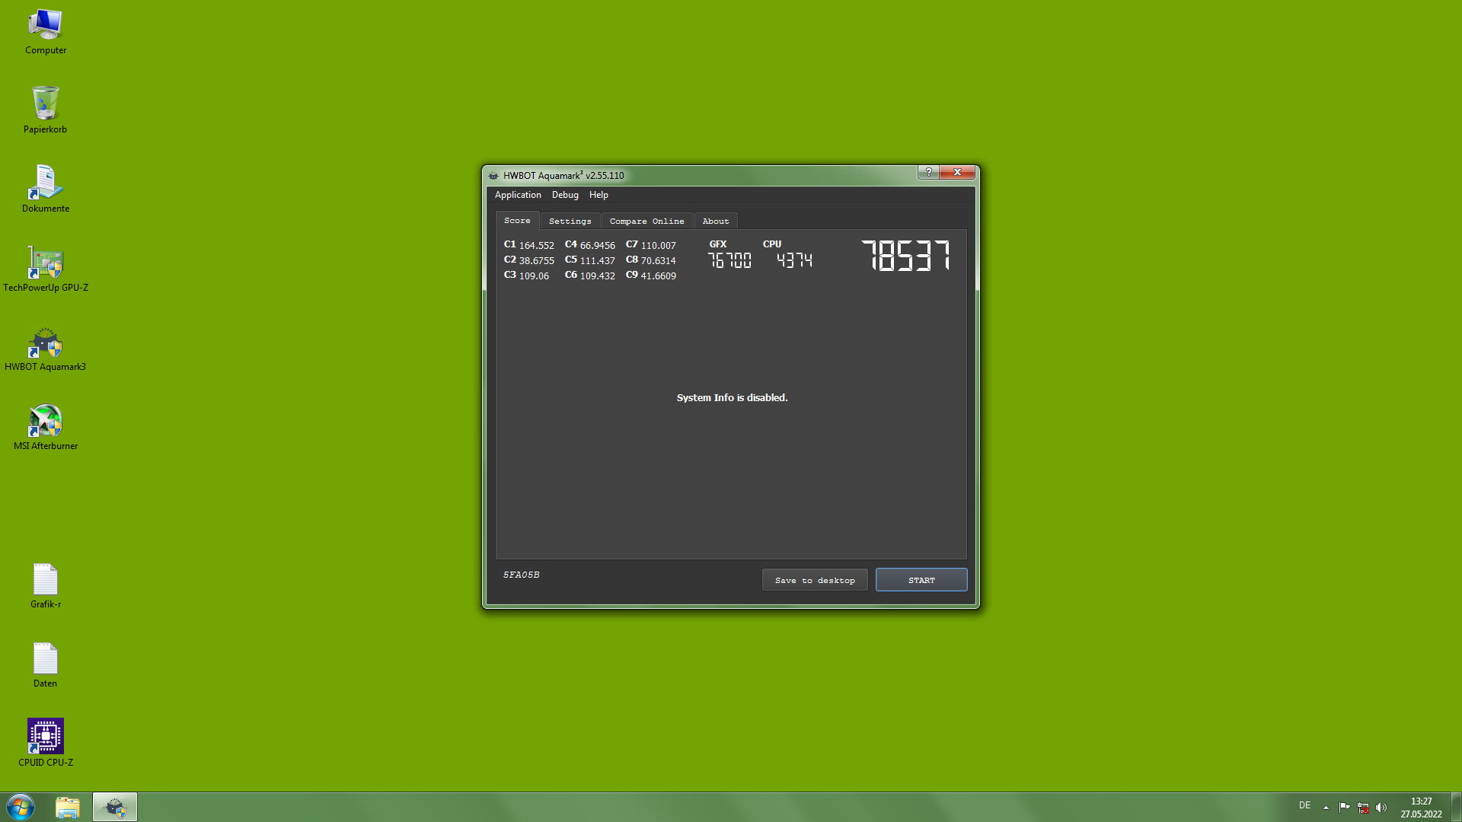Viewport: 1462px width, 822px height.
Task: Click the C8 value 70.6314
Action: pyautogui.click(x=659, y=260)
